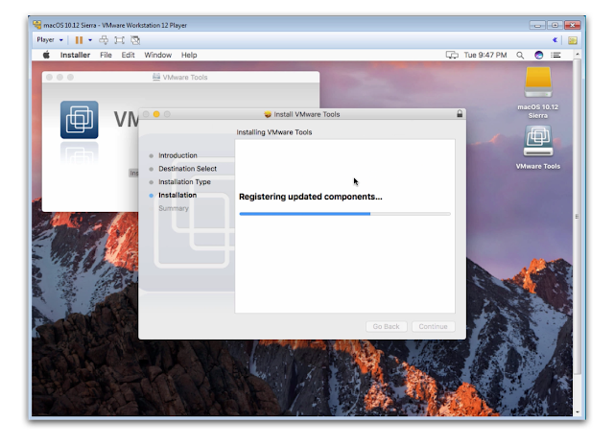Click the Introduction step
This screenshot has width=614, height=445.
point(177,155)
